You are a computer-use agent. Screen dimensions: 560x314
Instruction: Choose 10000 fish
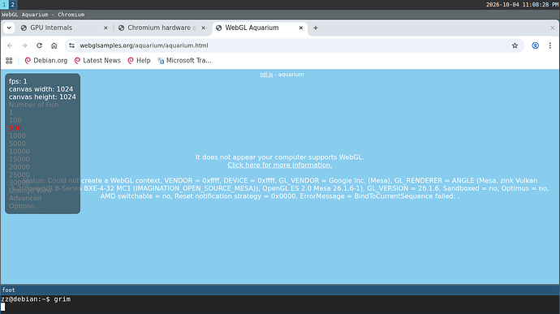click(19, 152)
